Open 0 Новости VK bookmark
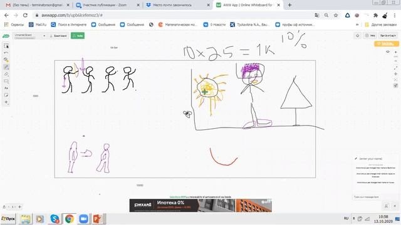This screenshot has width=401, height=225. (214, 25)
